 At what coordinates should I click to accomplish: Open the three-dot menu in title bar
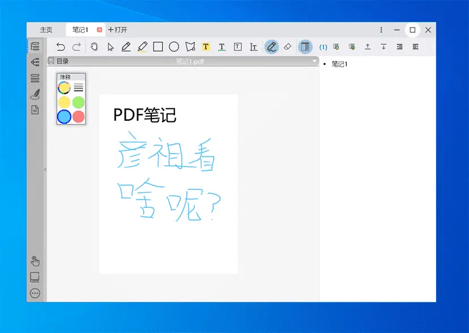pyautogui.click(x=381, y=30)
